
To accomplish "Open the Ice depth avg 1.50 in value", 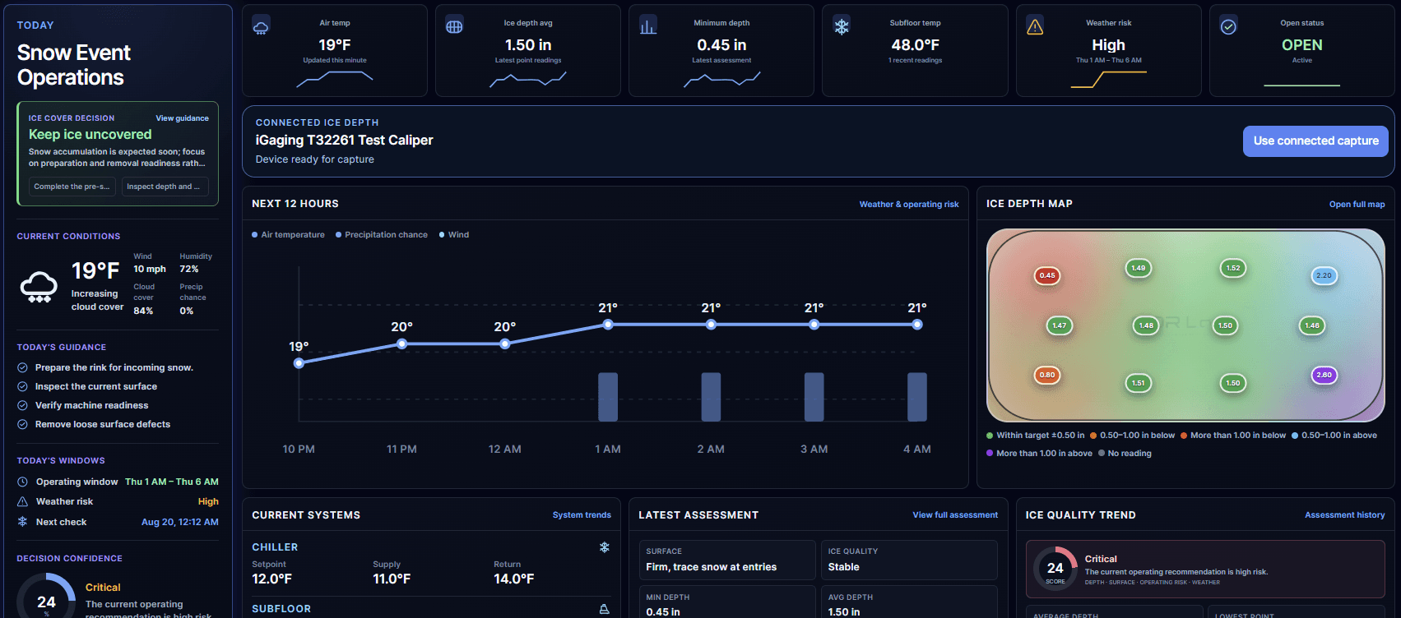I will click(528, 45).
